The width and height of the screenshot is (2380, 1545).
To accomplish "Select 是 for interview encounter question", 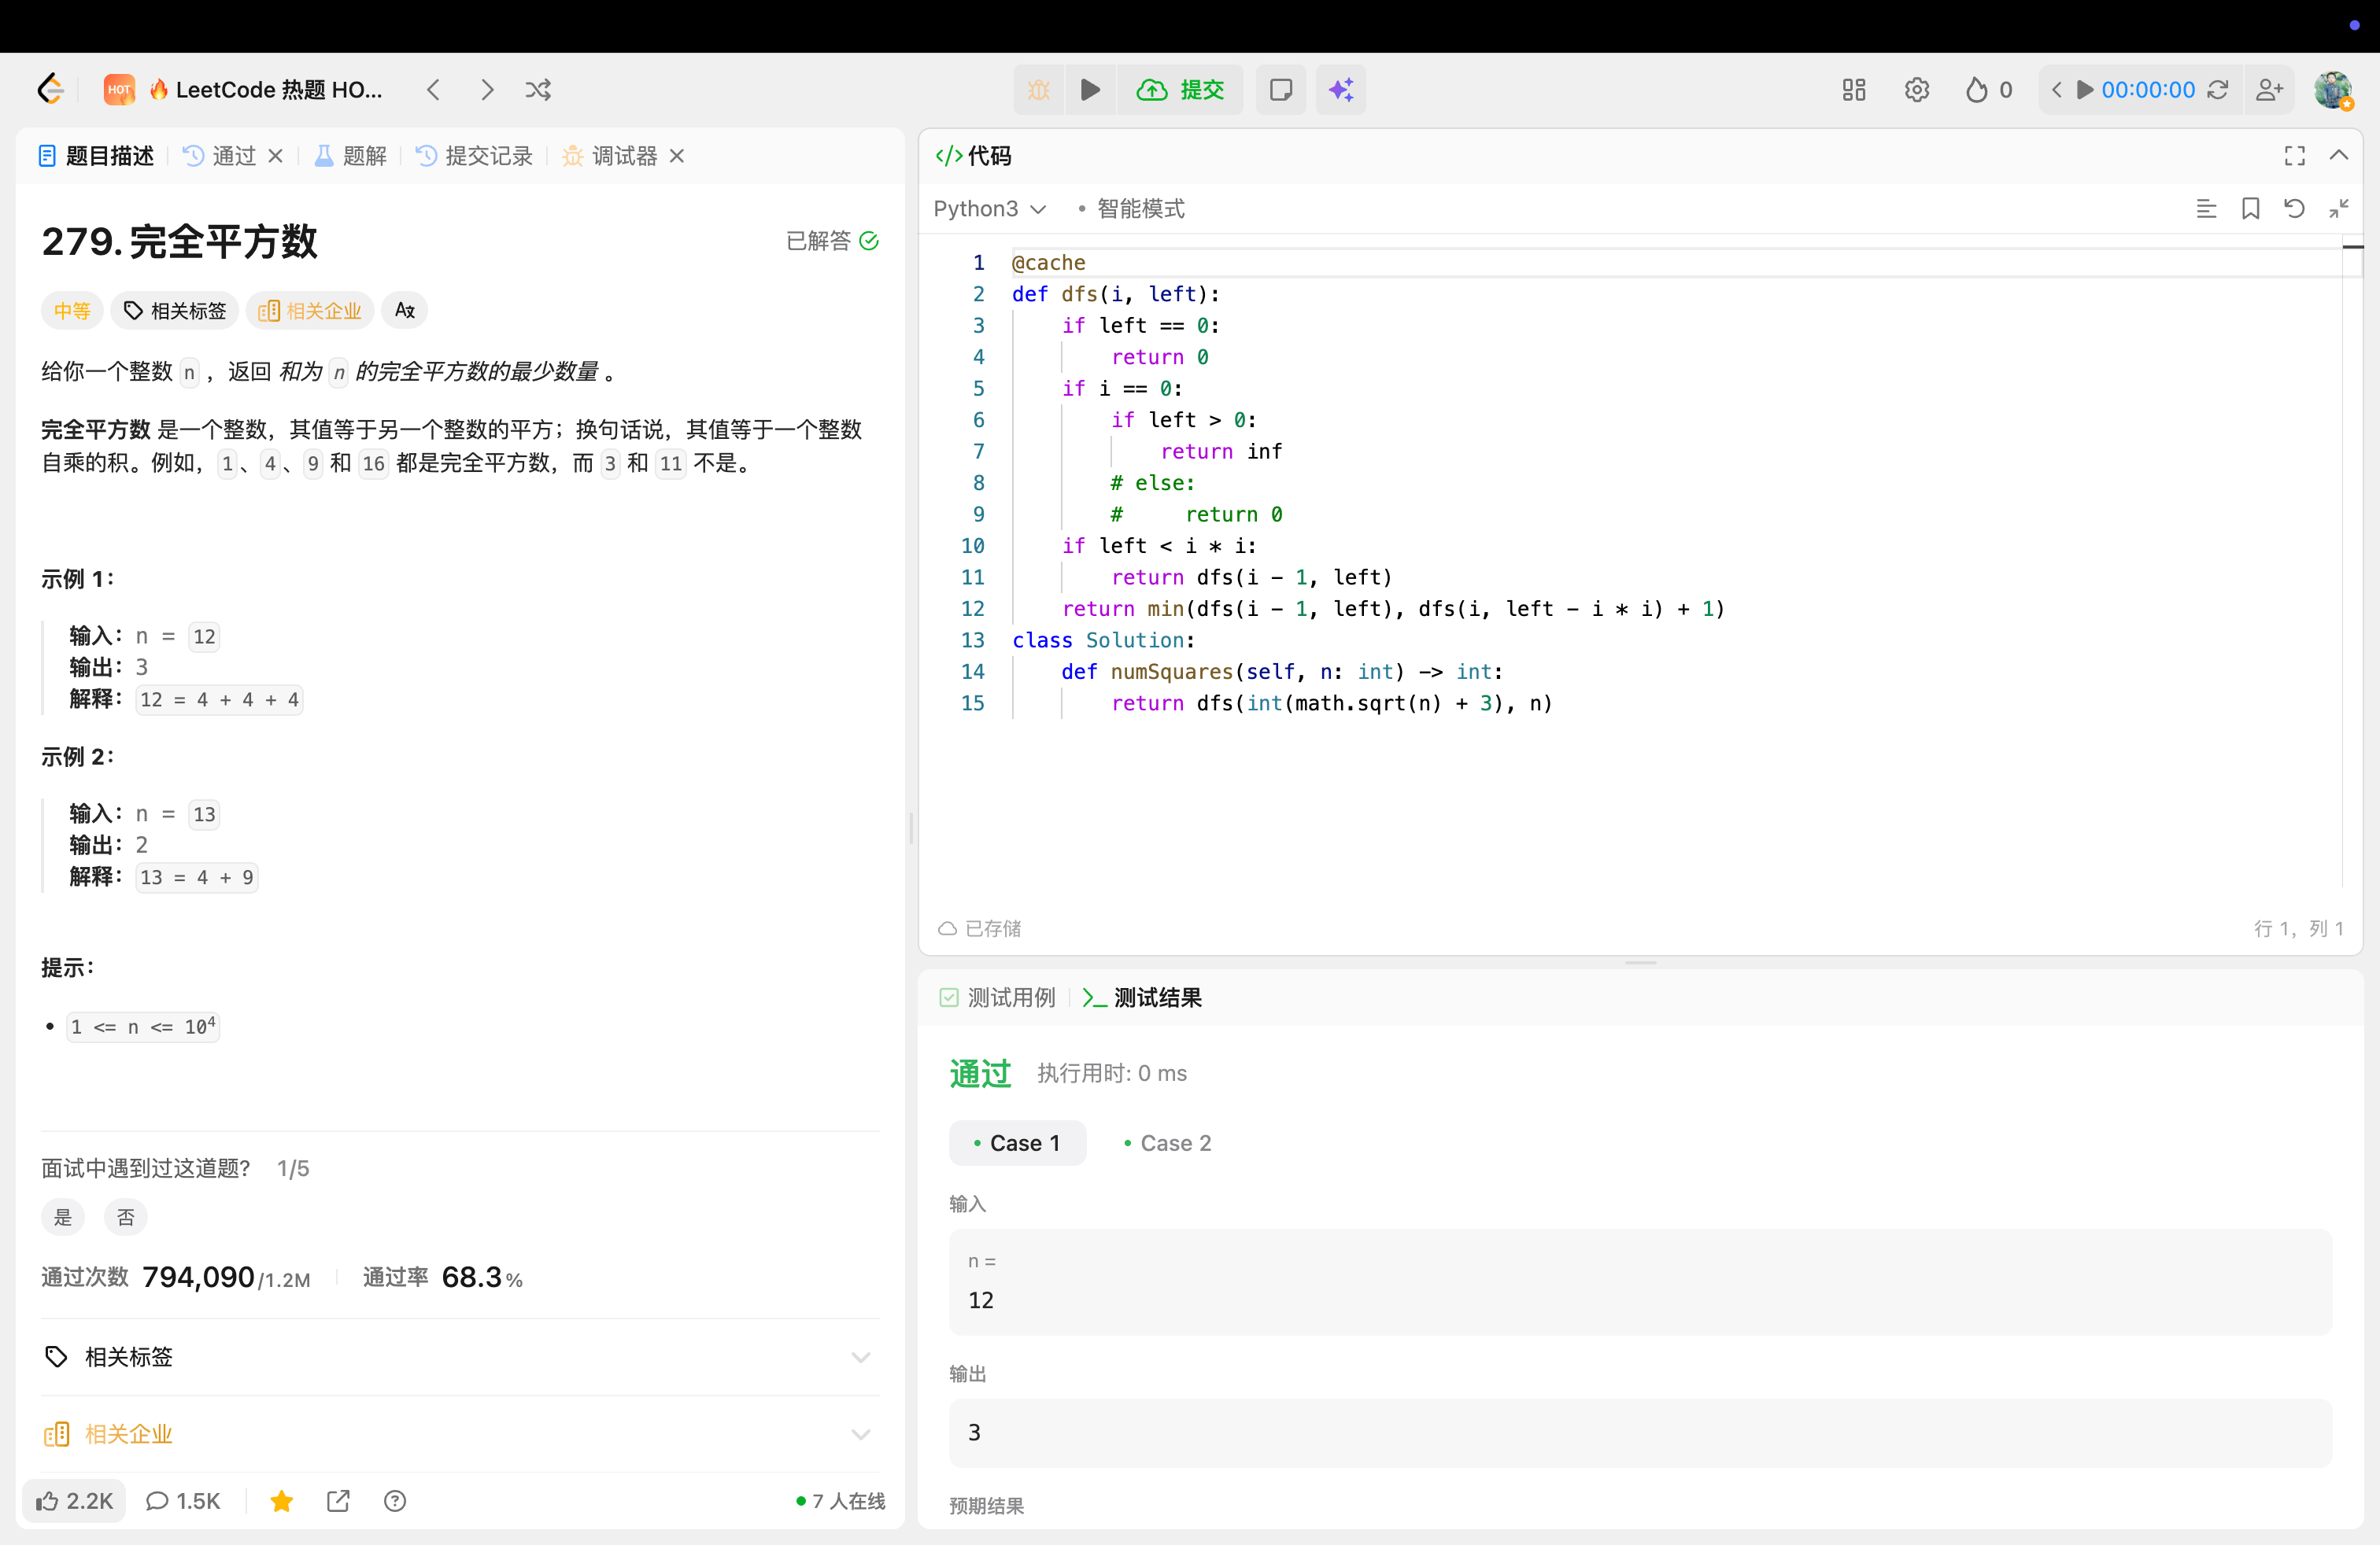I will pos(62,1217).
